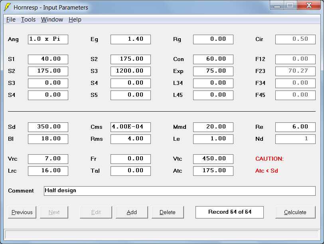Click the F12 field
Image resolution: width=324 pixels, height=244 pixels.
click(296, 59)
